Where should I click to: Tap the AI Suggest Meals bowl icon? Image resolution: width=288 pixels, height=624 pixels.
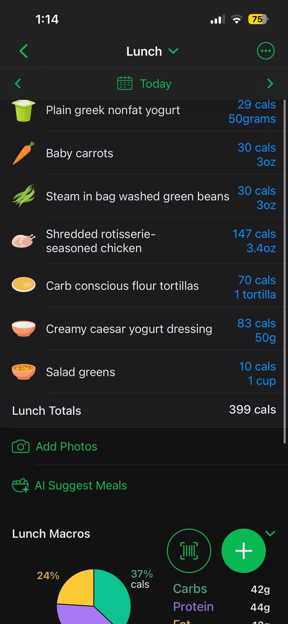click(x=21, y=485)
